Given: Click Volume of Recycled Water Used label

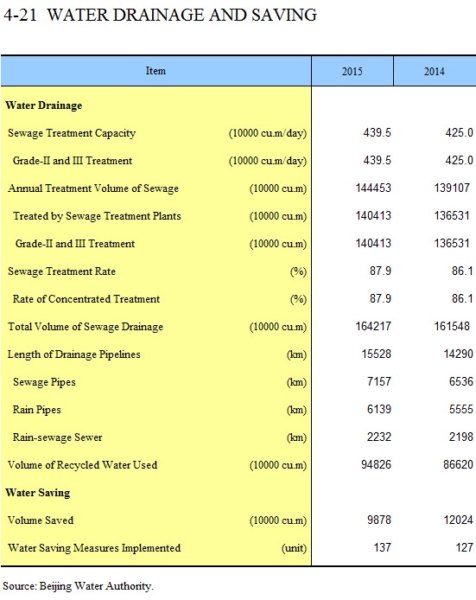Looking at the screenshot, I should pos(82,465).
